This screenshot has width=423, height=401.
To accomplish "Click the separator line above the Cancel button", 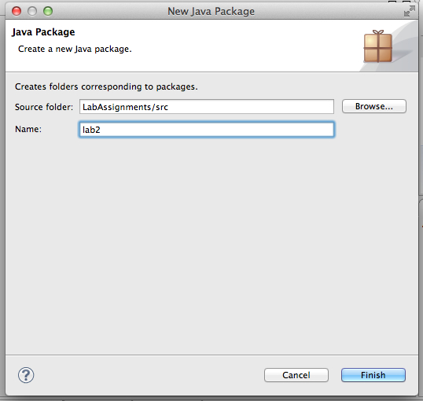I will tap(211, 355).
